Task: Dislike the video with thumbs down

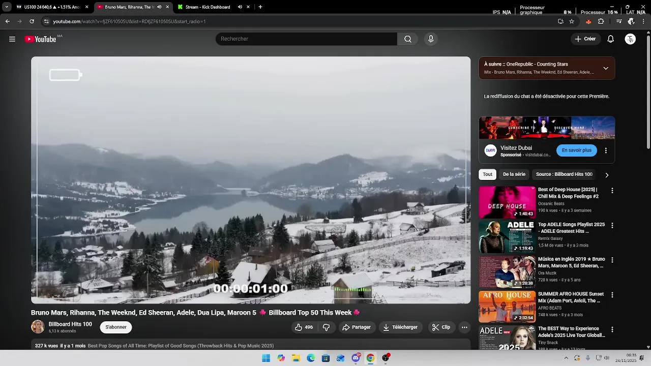Action: [x=327, y=327]
